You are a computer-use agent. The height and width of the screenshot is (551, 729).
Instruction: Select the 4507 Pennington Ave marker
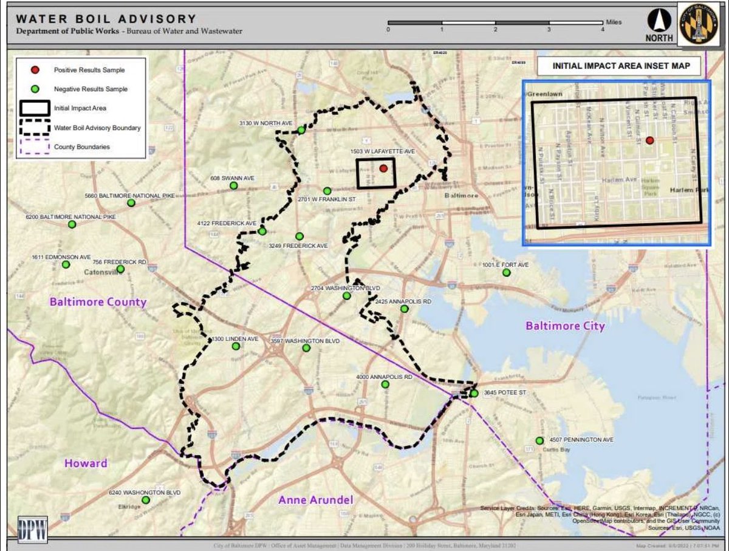pos(539,440)
